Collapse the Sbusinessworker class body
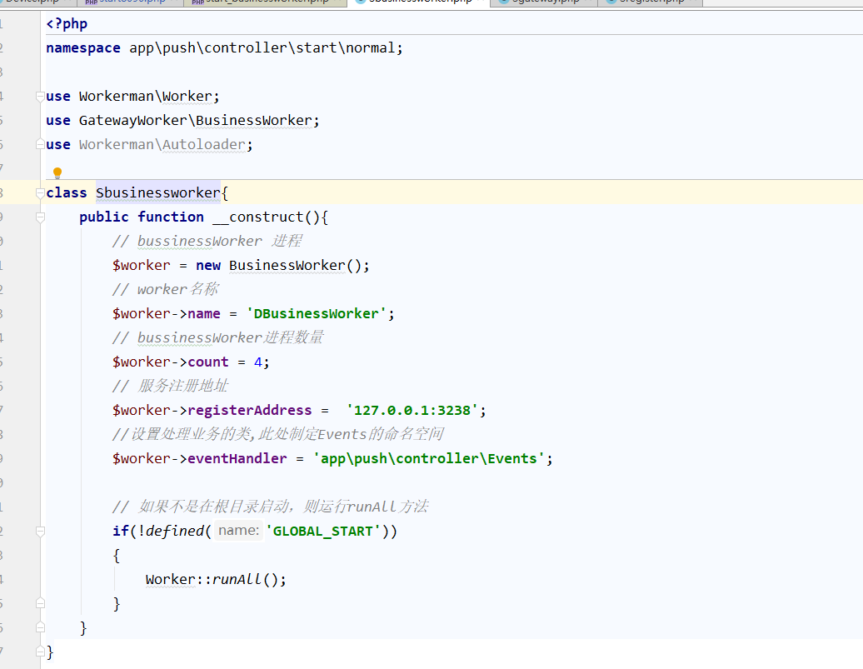 [40, 192]
